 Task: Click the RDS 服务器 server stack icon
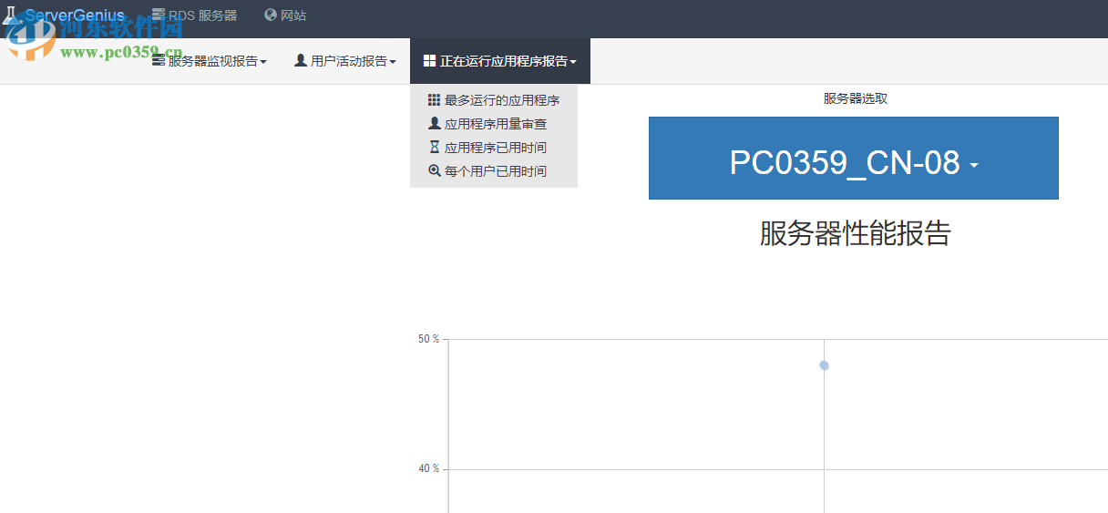159,15
